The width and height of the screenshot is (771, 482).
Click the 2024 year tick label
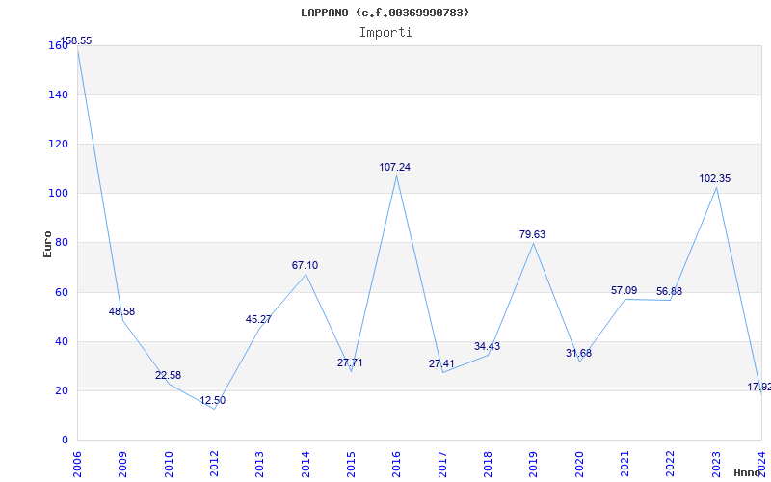click(x=761, y=465)
